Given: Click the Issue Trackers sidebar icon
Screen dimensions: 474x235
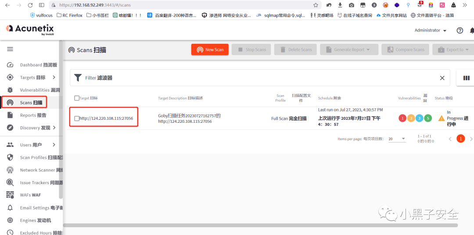Looking at the screenshot, I should pyautogui.click(x=10, y=182).
